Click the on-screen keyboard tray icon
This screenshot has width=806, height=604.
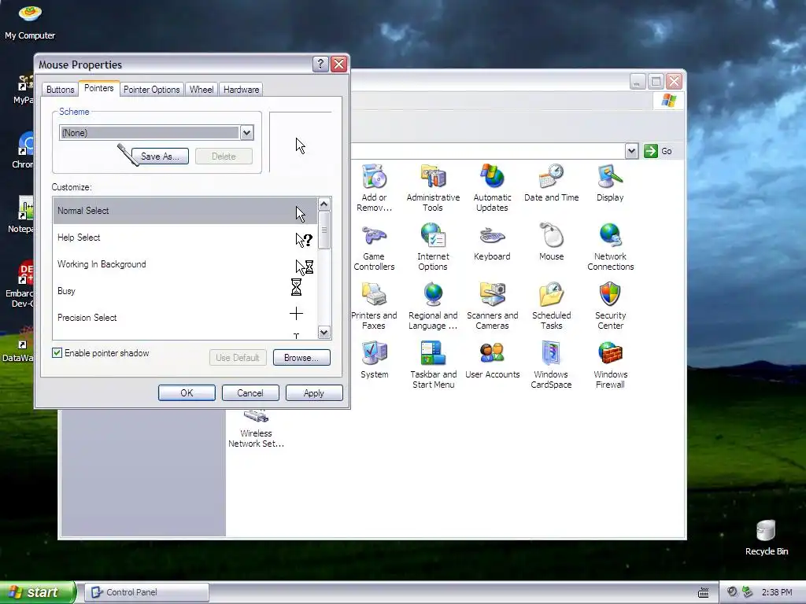(x=703, y=593)
